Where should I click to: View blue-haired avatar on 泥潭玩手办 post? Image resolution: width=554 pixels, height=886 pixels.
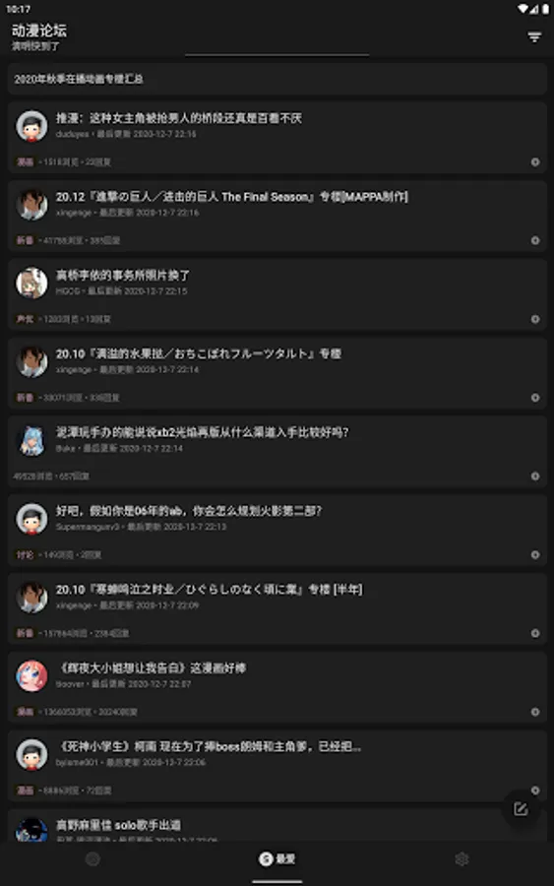pyautogui.click(x=31, y=440)
